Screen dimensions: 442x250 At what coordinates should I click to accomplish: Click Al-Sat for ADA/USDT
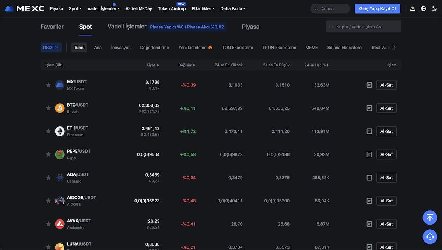tap(386, 177)
